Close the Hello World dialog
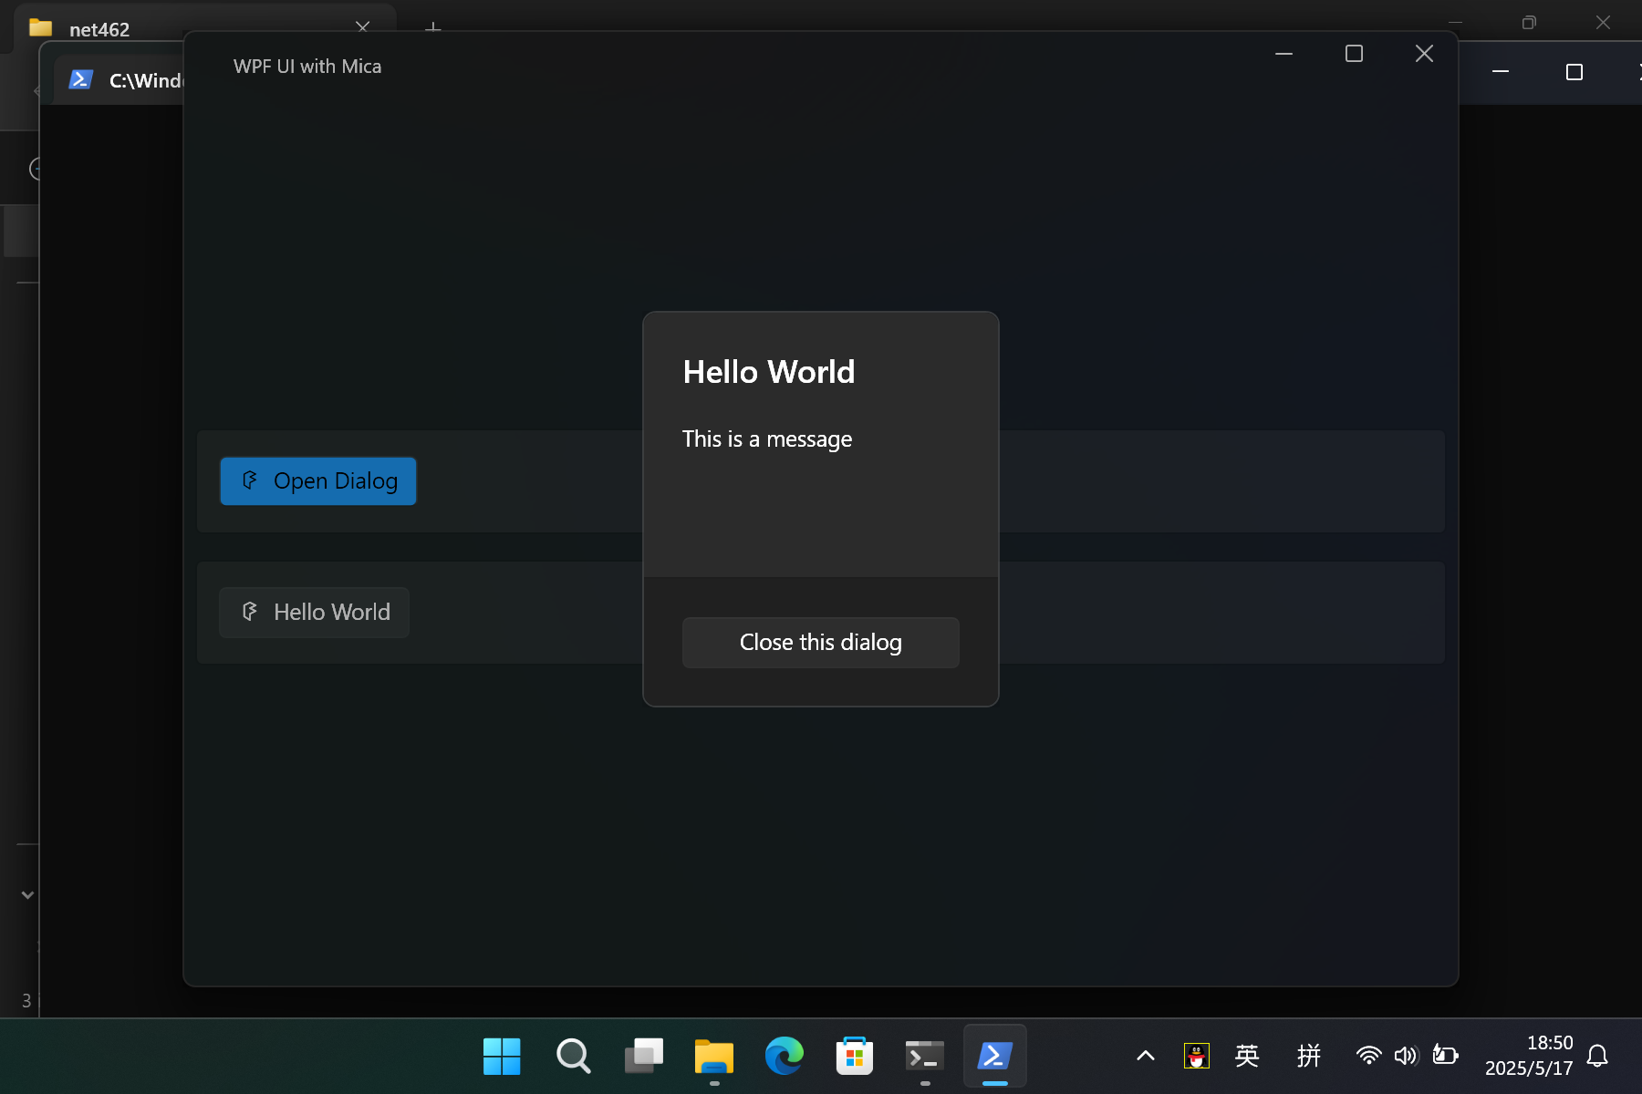The width and height of the screenshot is (1642, 1094). (820, 643)
